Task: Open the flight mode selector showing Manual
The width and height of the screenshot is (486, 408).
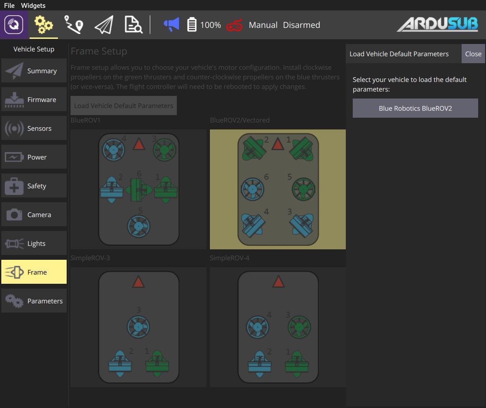Action: click(263, 25)
